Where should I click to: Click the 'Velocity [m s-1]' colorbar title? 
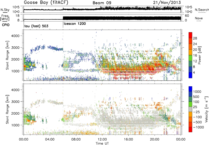206,109
